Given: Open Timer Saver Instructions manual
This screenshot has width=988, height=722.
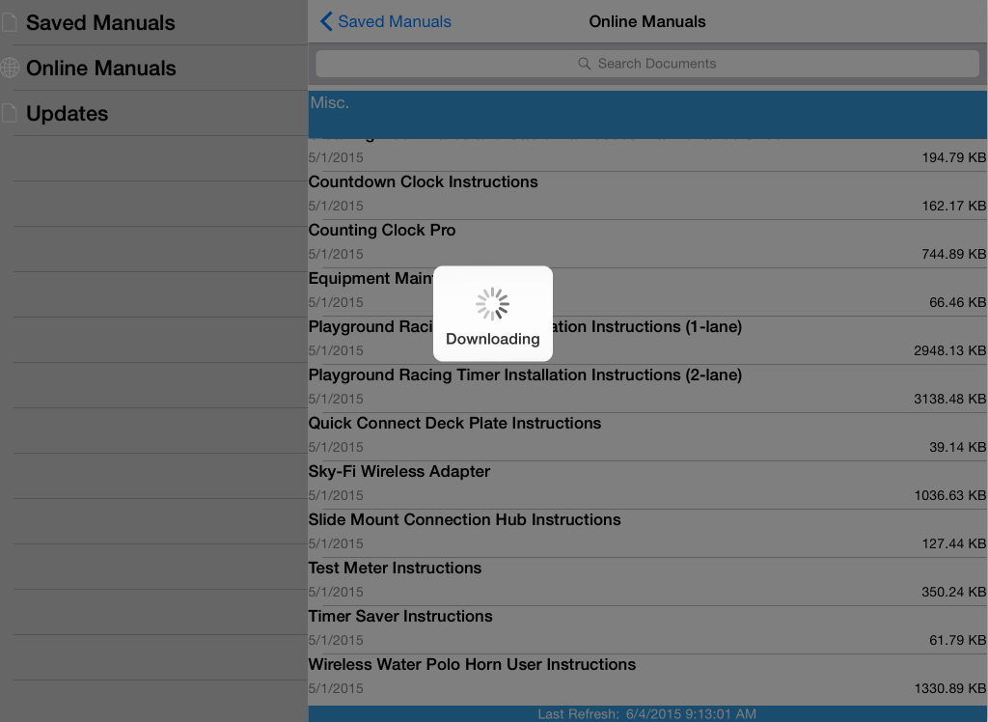Looking at the screenshot, I should 647,630.
